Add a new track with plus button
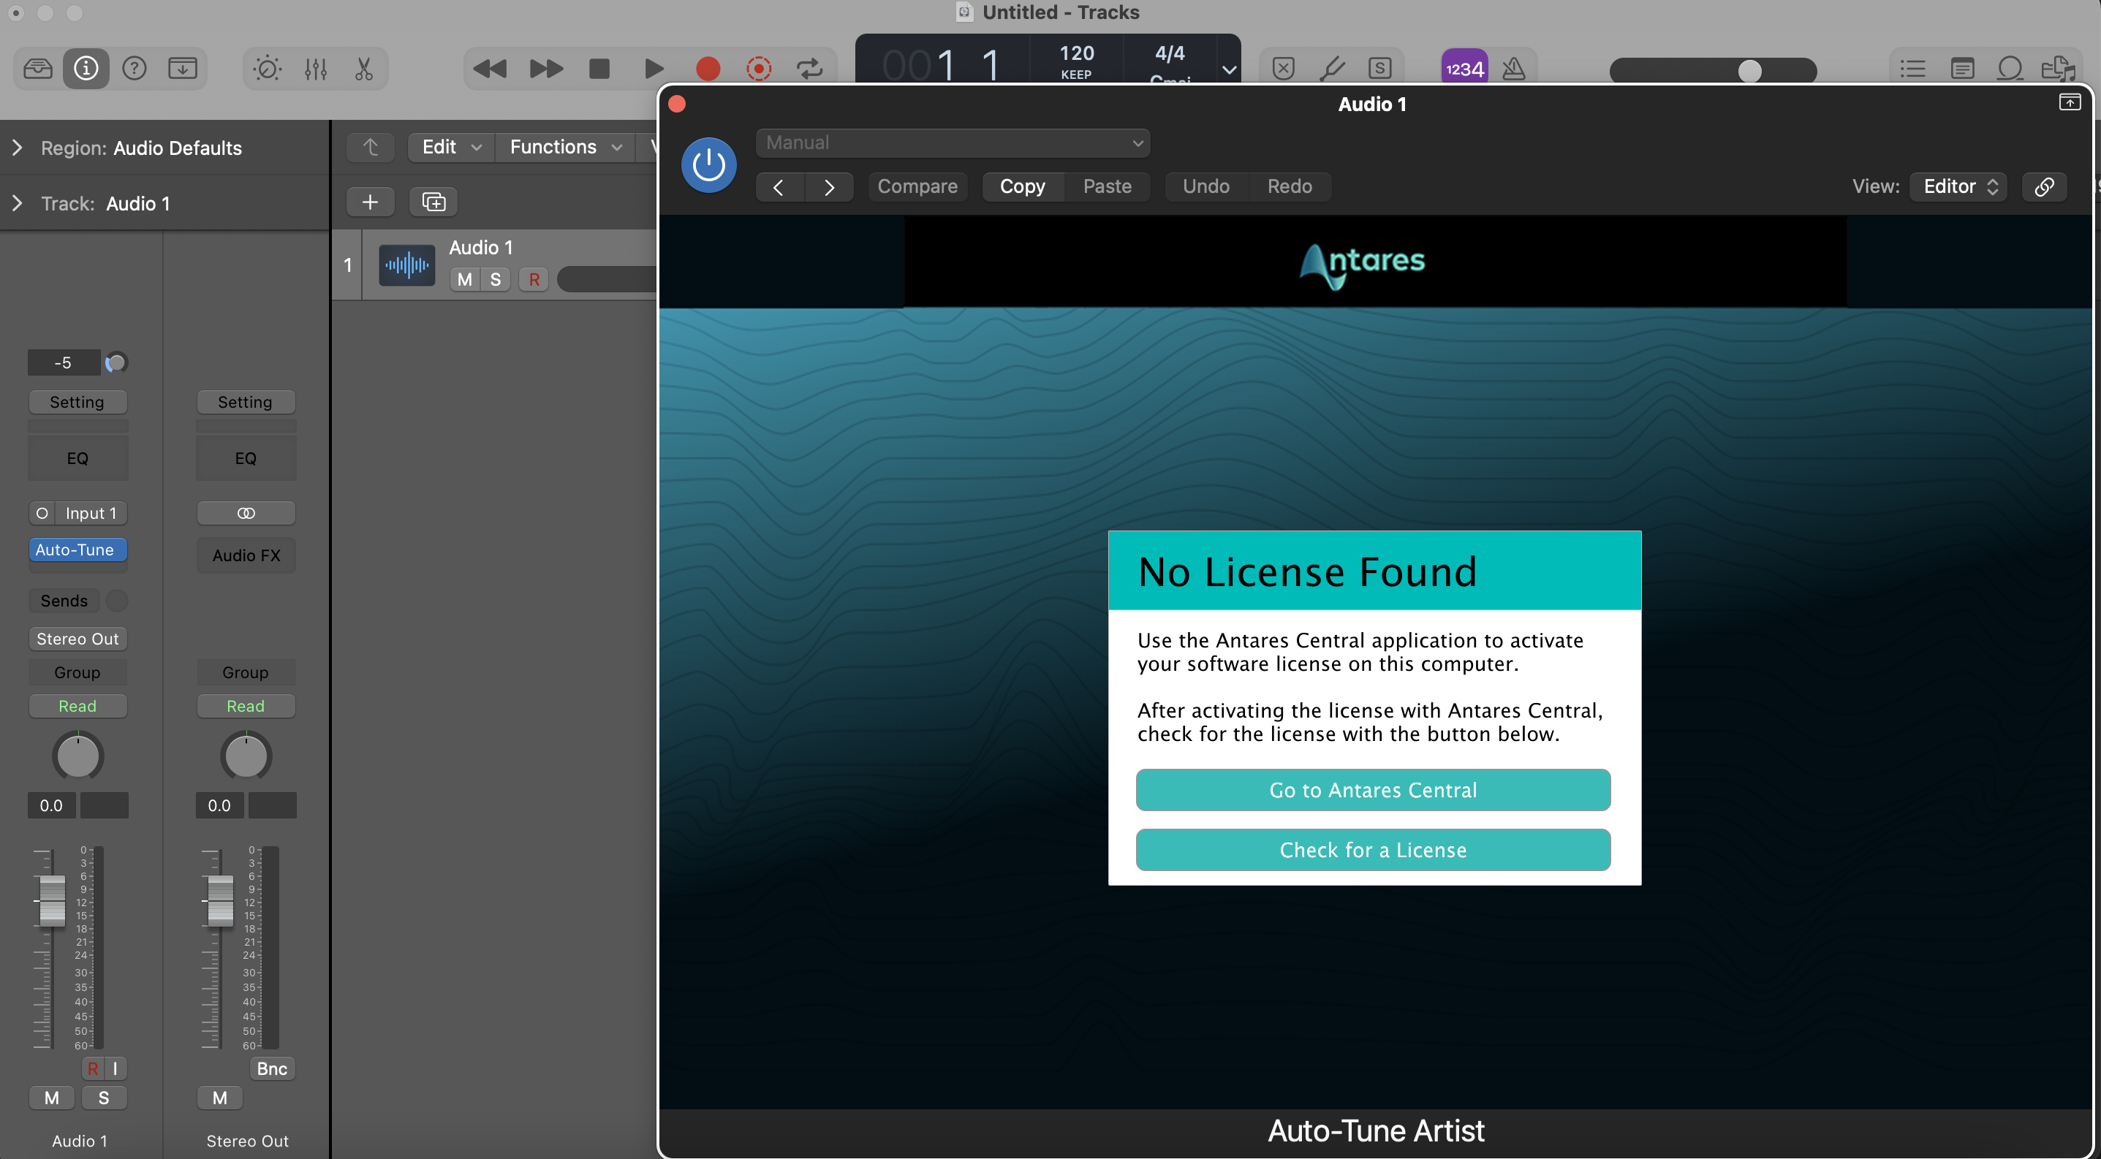2101x1159 pixels. click(x=371, y=201)
